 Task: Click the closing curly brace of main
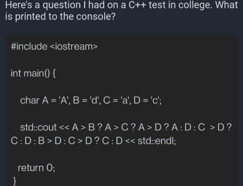click(15, 180)
